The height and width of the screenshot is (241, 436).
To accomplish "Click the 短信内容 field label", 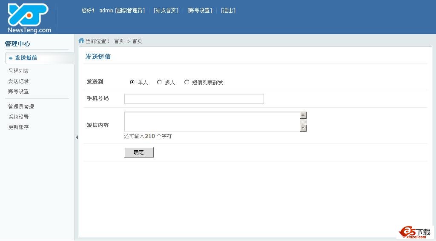I will pos(98,125).
